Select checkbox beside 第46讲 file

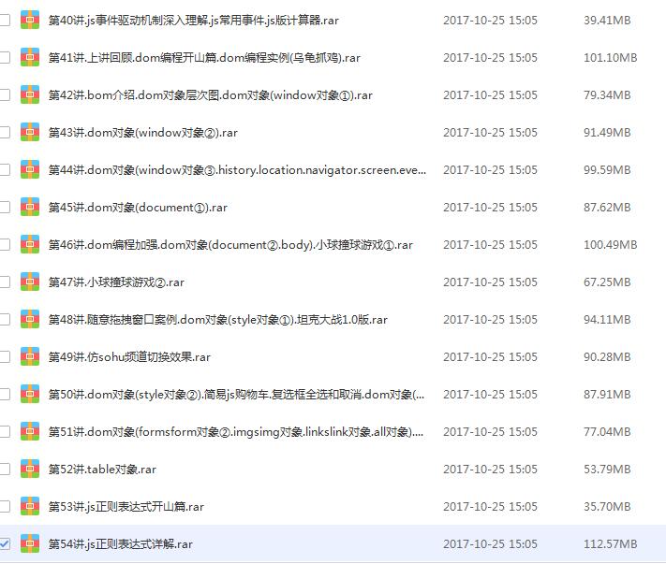point(5,244)
